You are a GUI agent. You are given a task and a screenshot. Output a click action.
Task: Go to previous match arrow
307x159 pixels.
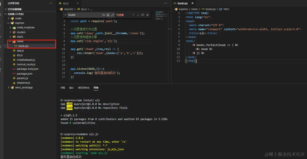(x=133, y=15)
